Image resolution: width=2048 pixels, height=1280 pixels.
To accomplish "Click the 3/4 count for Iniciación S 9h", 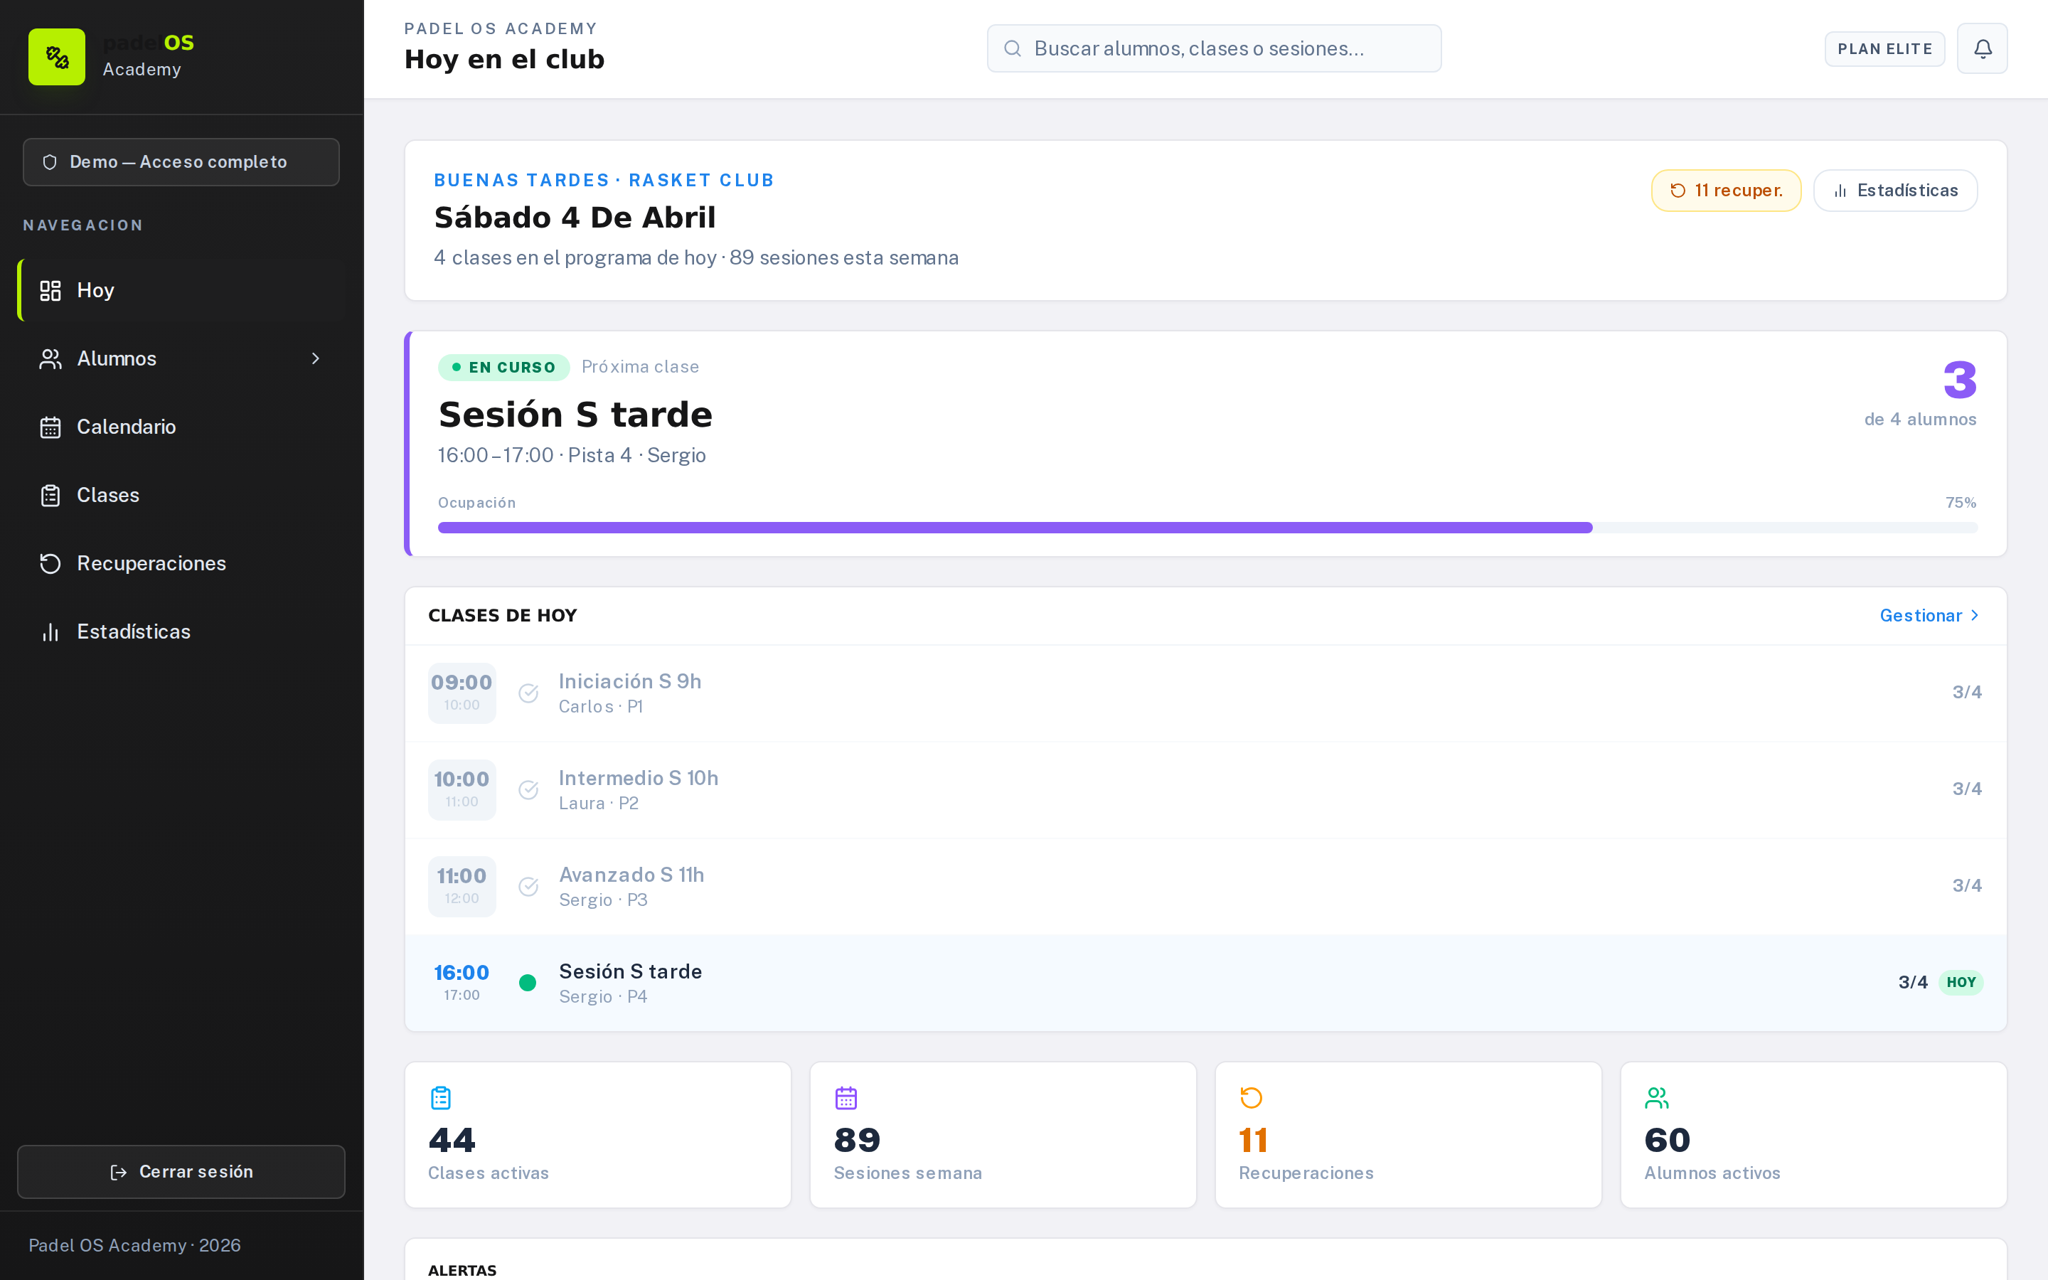I will click(x=1967, y=693).
